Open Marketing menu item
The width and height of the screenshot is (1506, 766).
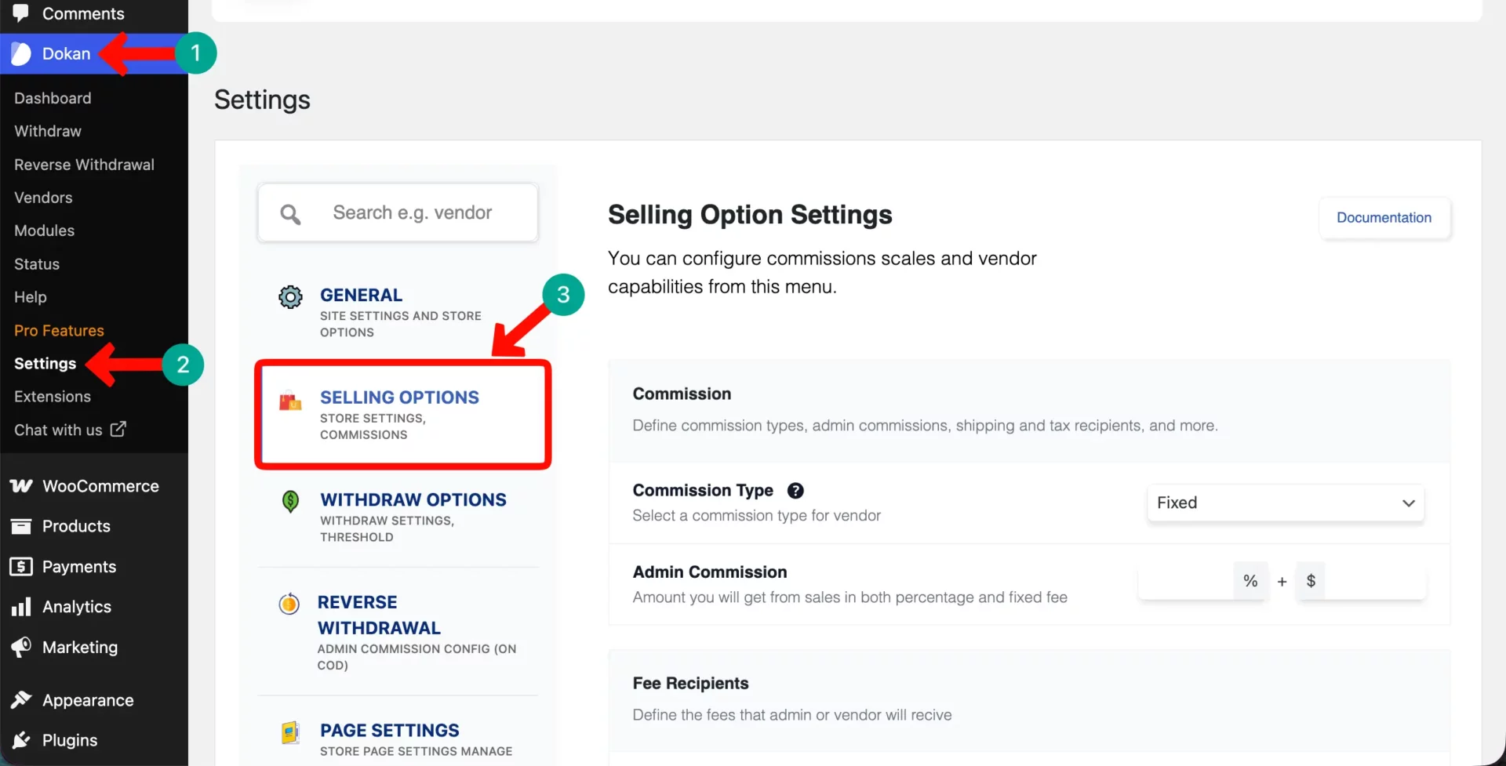click(x=80, y=647)
